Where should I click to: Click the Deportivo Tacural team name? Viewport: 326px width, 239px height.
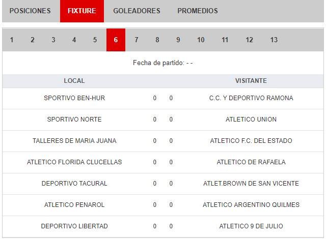(x=74, y=184)
